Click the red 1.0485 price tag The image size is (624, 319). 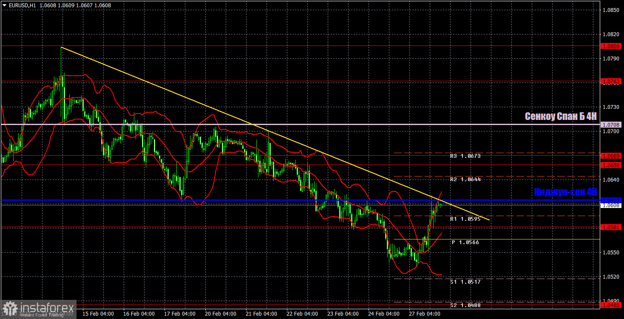(x=611, y=305)
